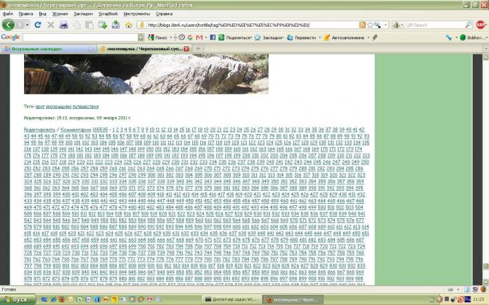Viewport: 489px width, 305px height.
Task: Click the new tab plus button
Action: [x=198, y=49]
